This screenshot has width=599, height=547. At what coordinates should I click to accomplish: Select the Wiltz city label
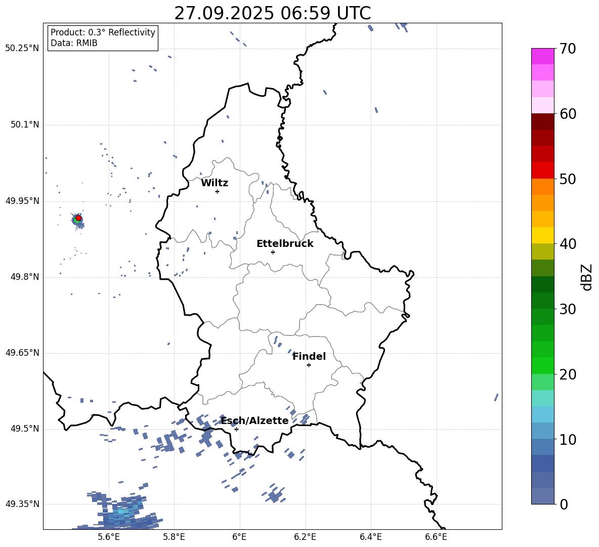coord(215,183)
